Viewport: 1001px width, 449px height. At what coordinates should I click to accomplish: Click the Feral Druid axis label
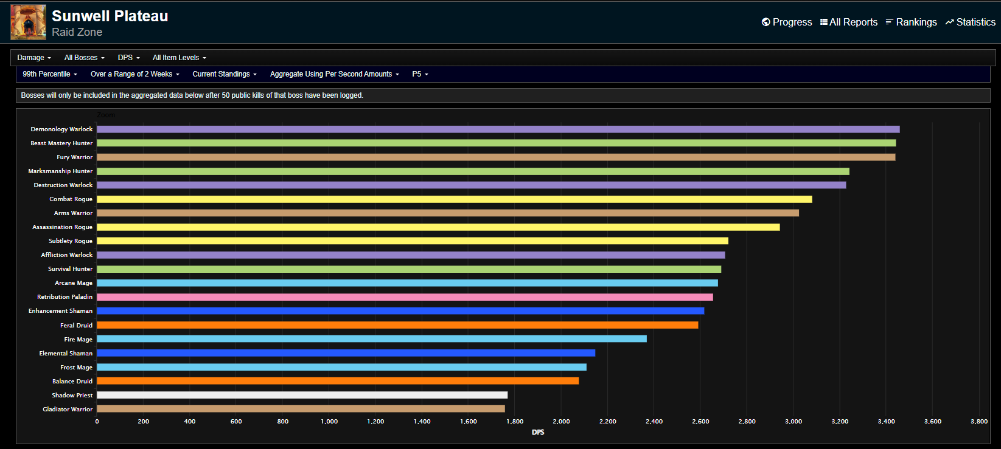(x=77, y=326)
